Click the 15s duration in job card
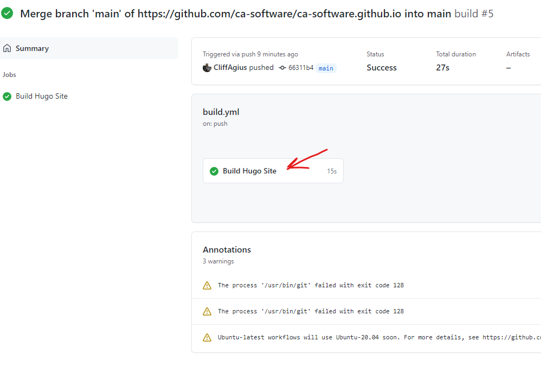 click(332, 171)
